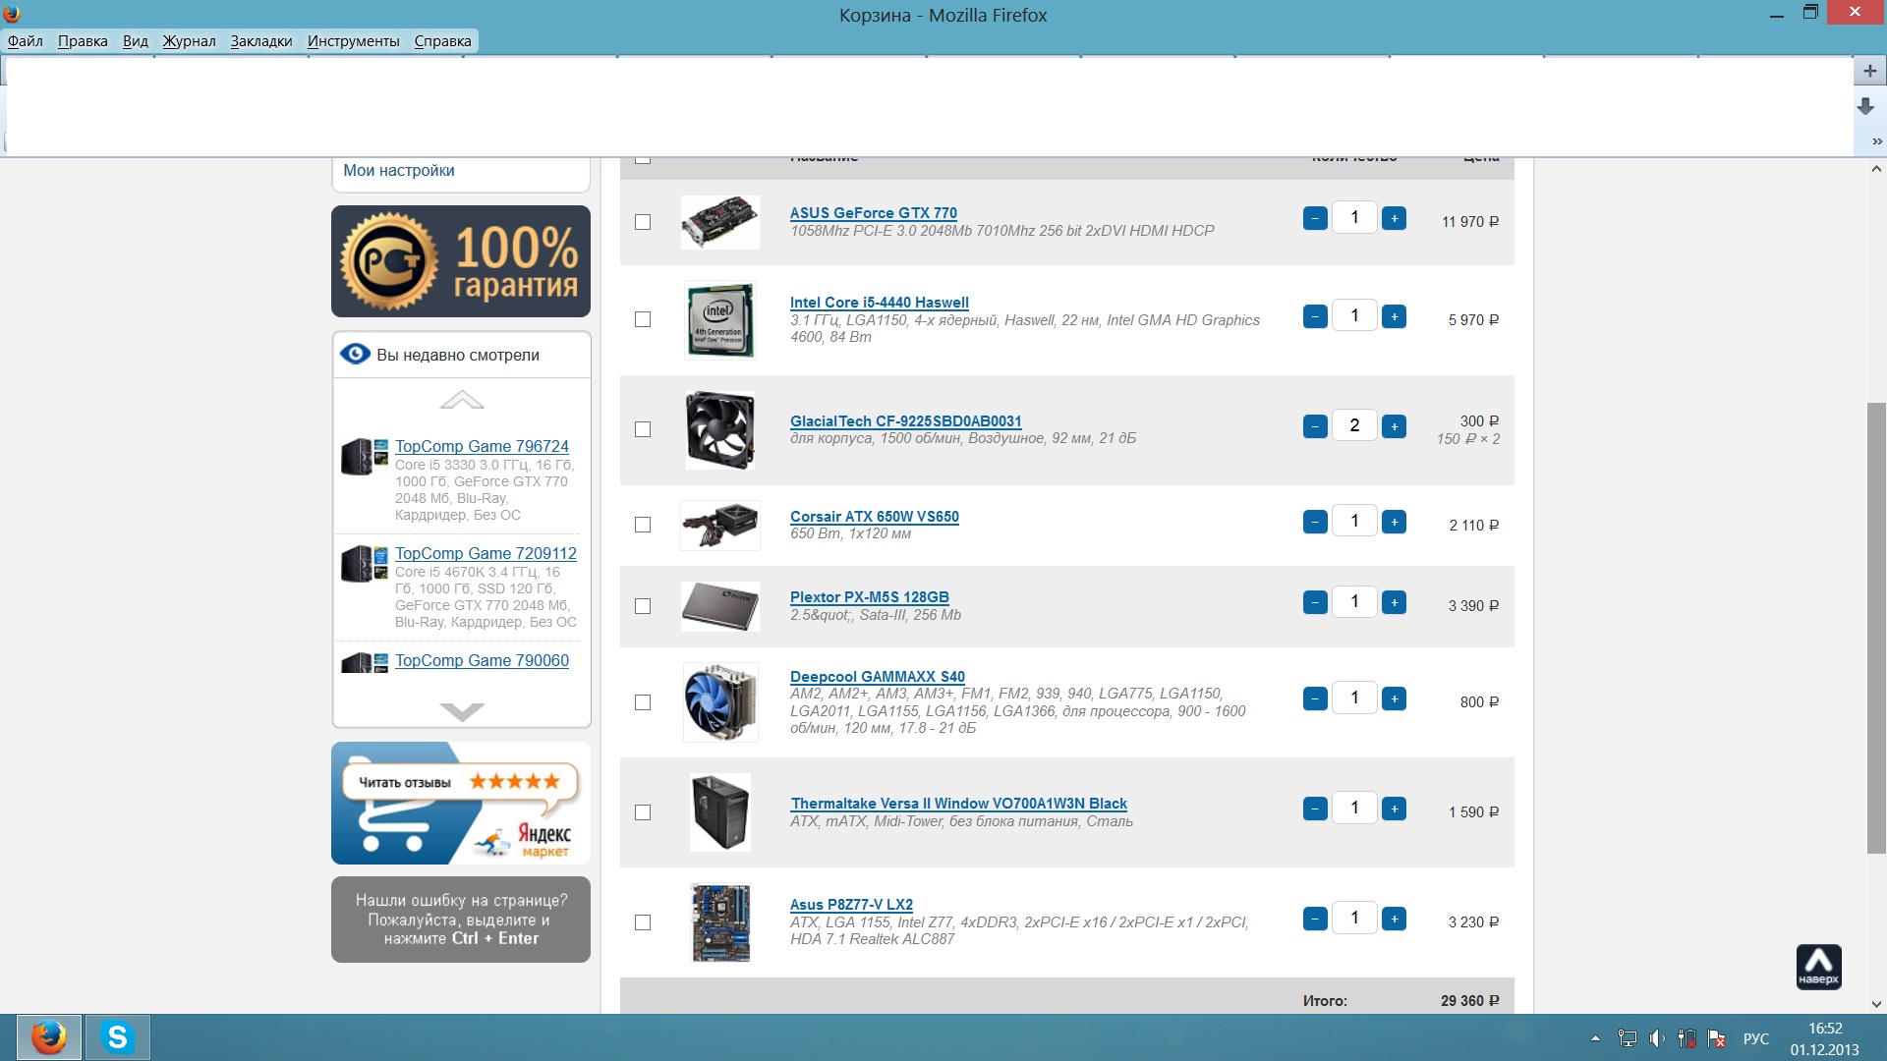Image resolution: width=1887 pixels, height=1061 pixels.
Task: Click the GTX 770 graphics card thumbnail
Action: pyautogui.click(x=719, y=222)
